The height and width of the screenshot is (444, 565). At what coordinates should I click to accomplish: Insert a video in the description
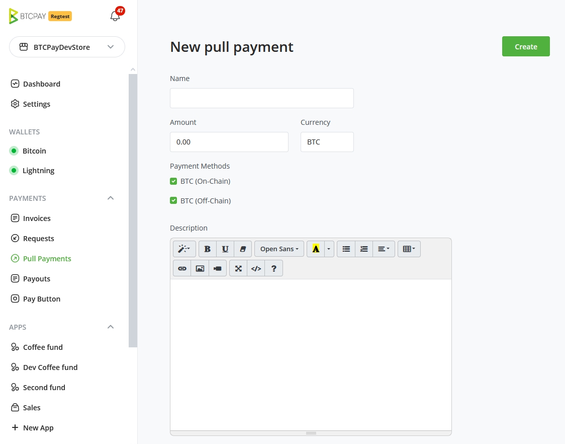pyautogui.click(x=218, y=268)
